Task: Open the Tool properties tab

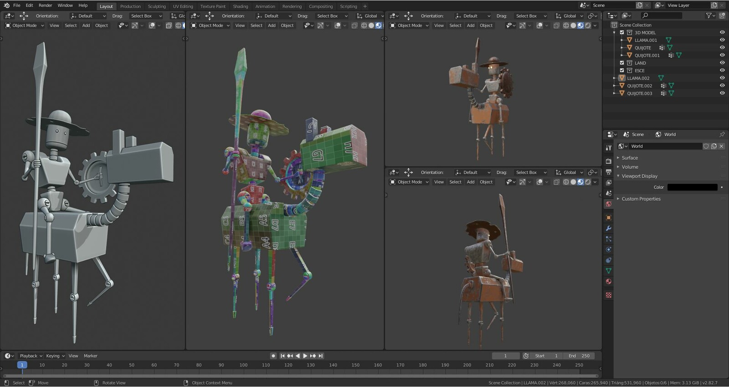Action: 608,148
